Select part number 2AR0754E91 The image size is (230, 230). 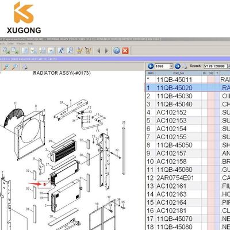(175, 178)
